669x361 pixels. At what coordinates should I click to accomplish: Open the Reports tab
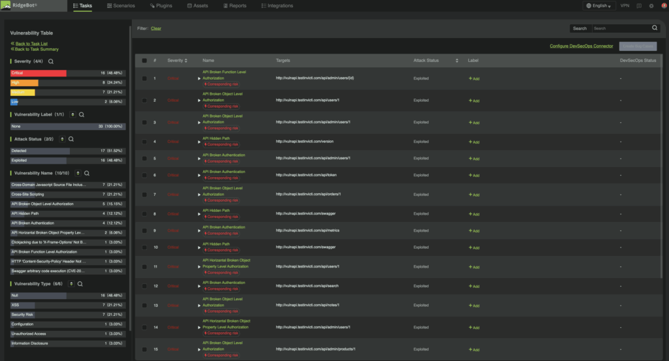[x=235, y=6]
